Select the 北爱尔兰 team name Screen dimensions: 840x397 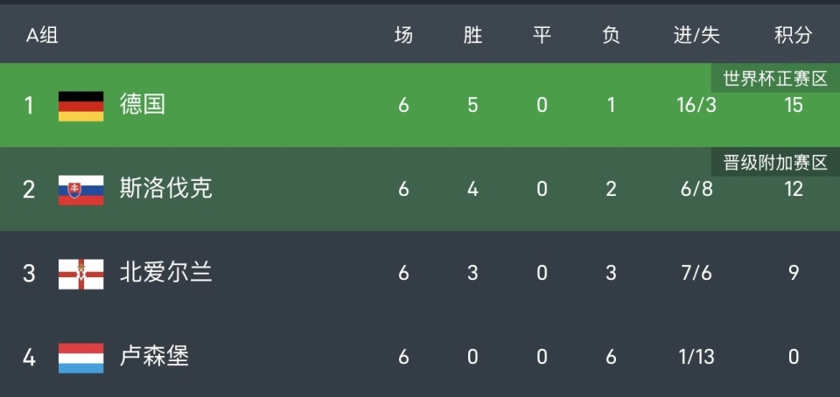coord(165,273)
